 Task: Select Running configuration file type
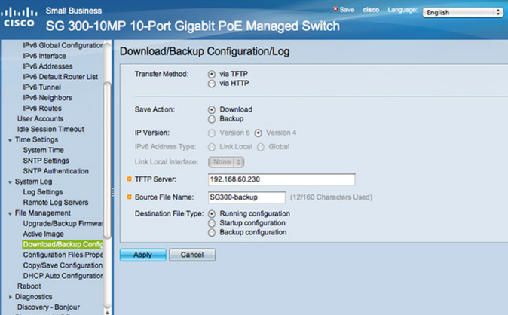coord(212,214)
